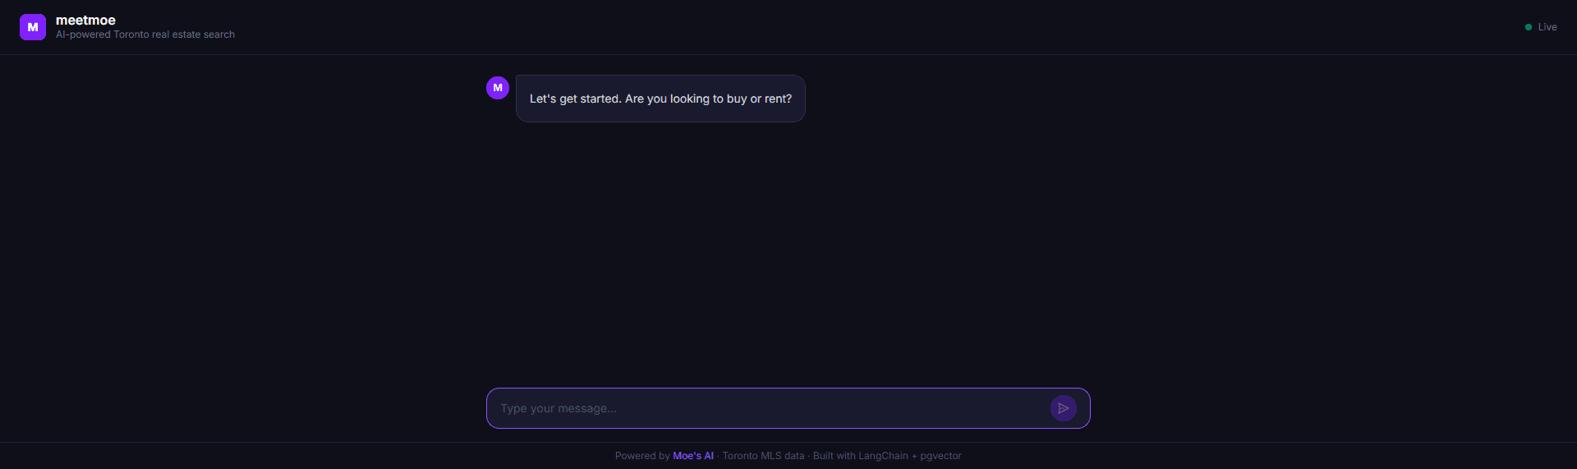
Task: Open the Moe's AI link in the footer
Action: tap(693, 456)
